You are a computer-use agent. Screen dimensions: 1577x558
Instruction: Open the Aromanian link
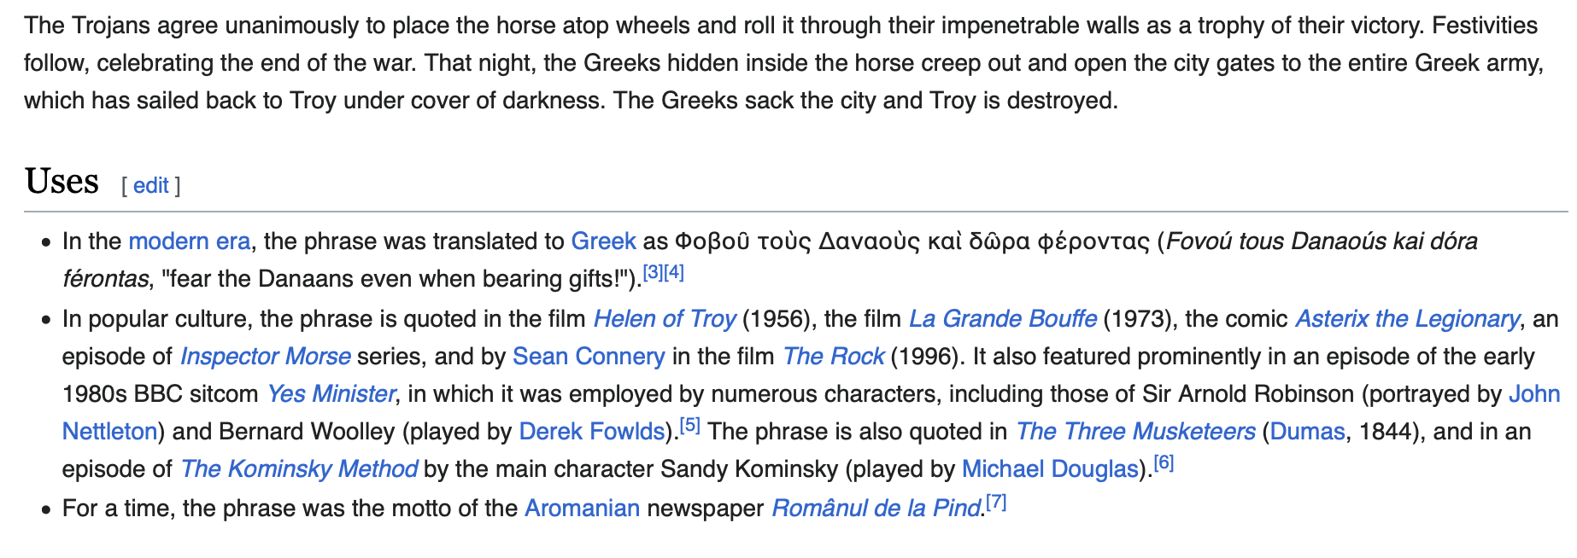click(x=582, y=509)
